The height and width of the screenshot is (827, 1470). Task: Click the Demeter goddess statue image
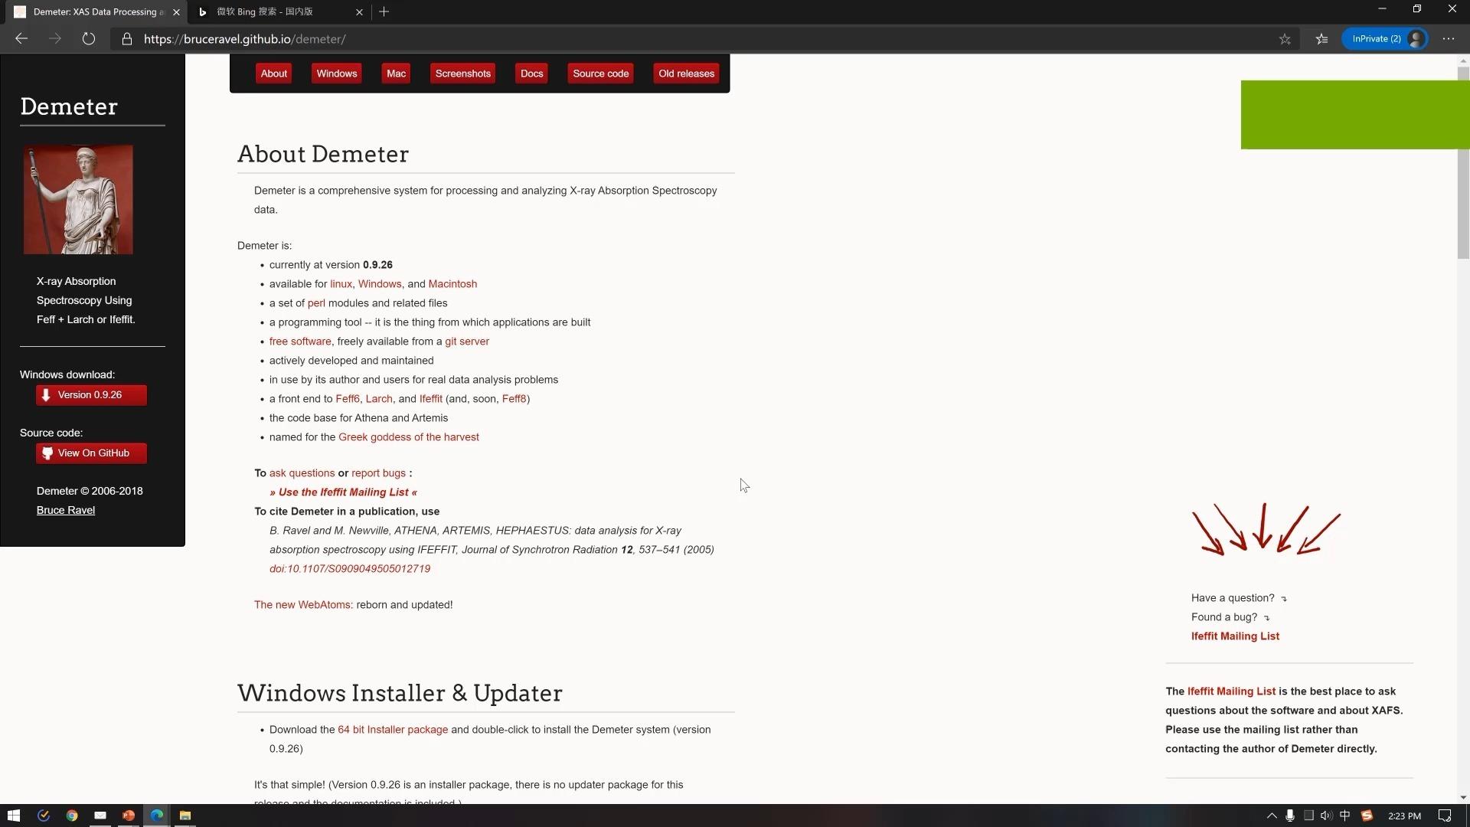(x=78, y=200)
